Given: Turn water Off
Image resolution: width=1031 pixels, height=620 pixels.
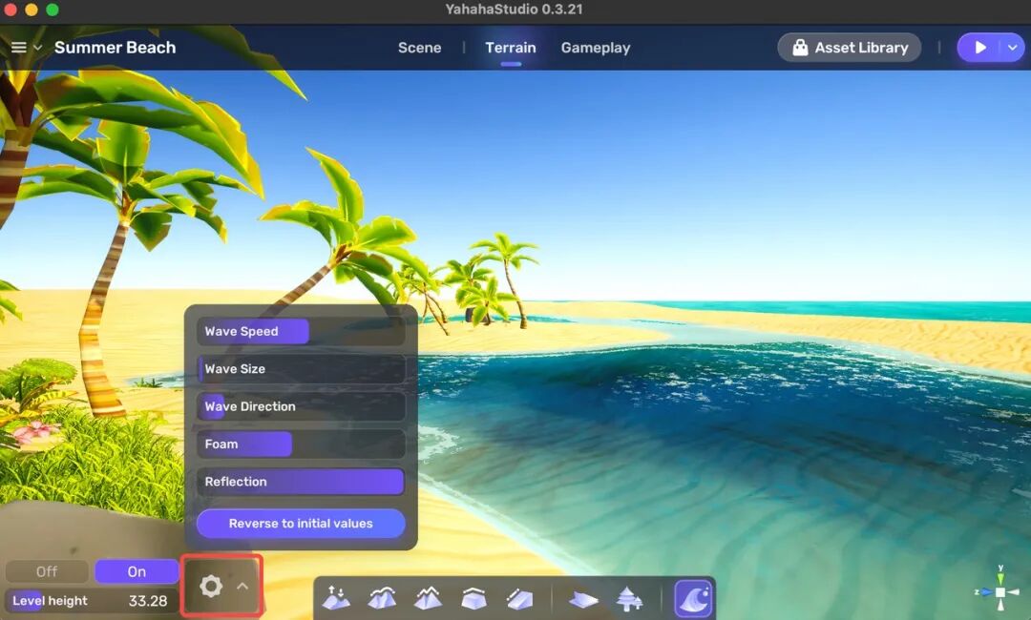Looking at the screenshot, I should pos(47,571).
